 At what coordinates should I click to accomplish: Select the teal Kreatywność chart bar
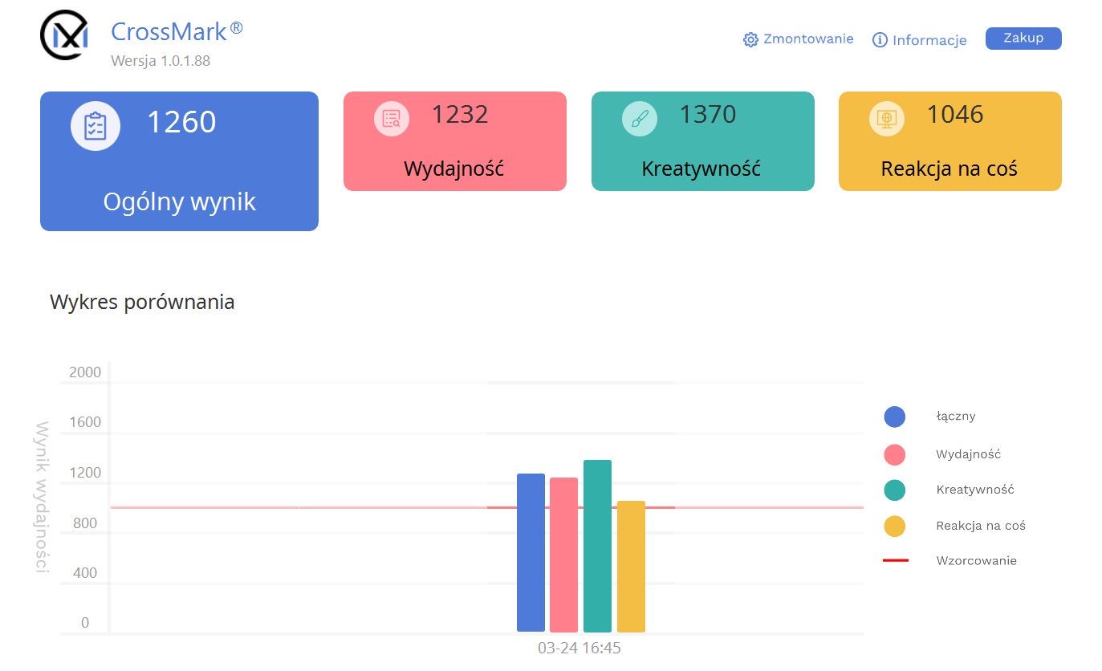597,546
